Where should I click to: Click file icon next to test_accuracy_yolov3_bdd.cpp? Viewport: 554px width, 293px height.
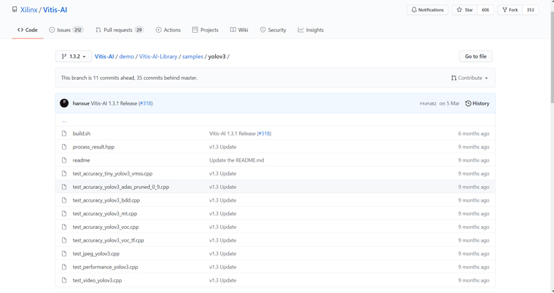click(x=64, y=200)
